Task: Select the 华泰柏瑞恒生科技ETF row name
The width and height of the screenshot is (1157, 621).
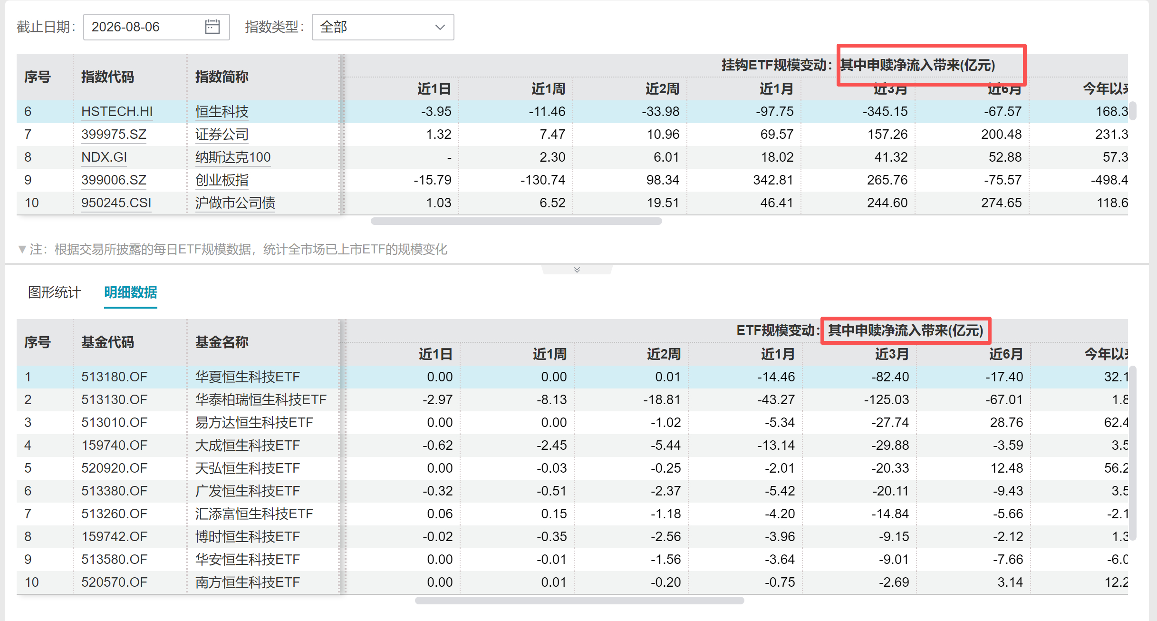Action: [261, 399]
